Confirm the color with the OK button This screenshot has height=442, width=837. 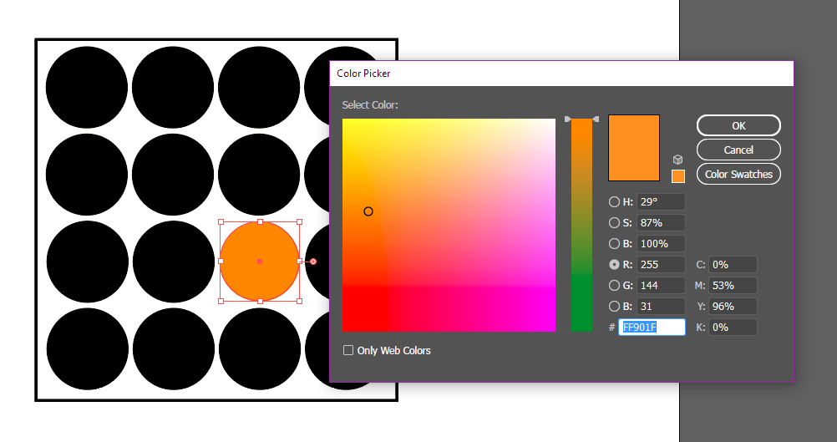pos(738,125)
